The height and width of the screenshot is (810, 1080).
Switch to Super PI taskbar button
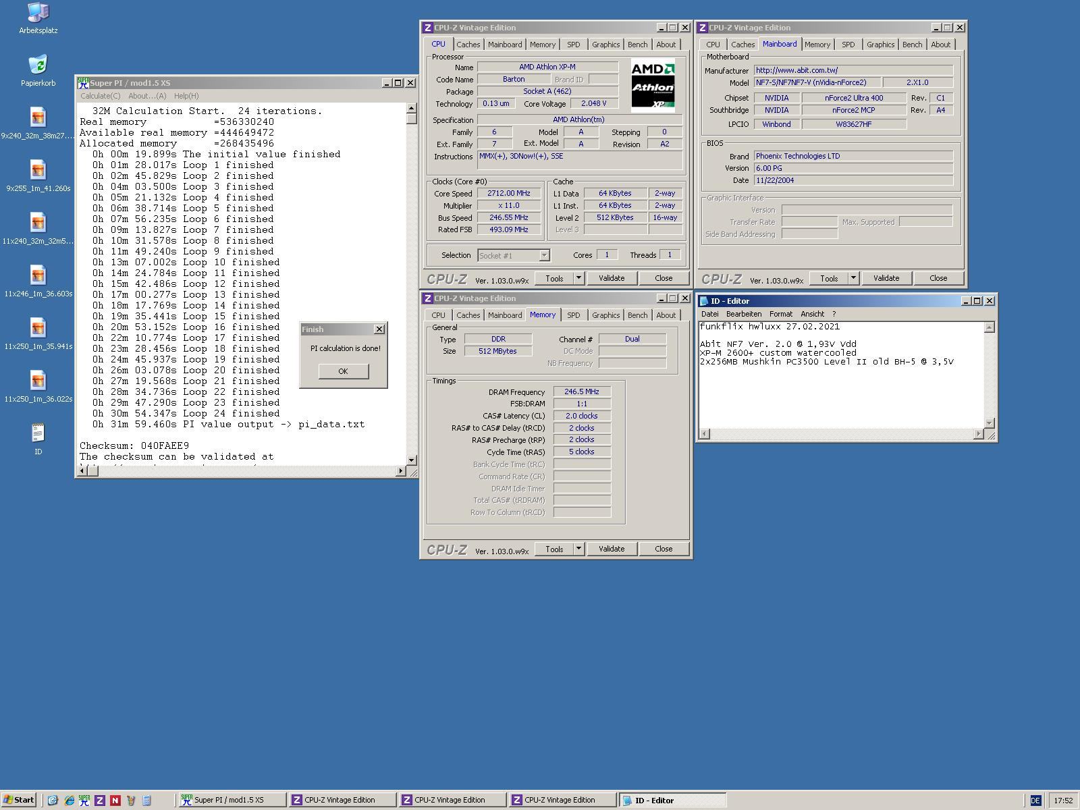click(x=231, y=800)
